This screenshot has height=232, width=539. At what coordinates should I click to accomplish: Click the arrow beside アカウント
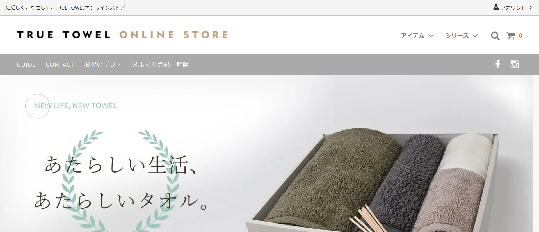531,8
